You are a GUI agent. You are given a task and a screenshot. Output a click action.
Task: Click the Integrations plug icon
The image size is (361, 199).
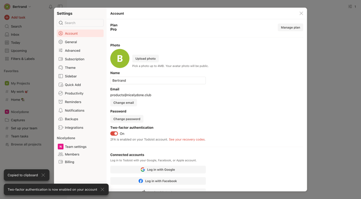[61, 127]
